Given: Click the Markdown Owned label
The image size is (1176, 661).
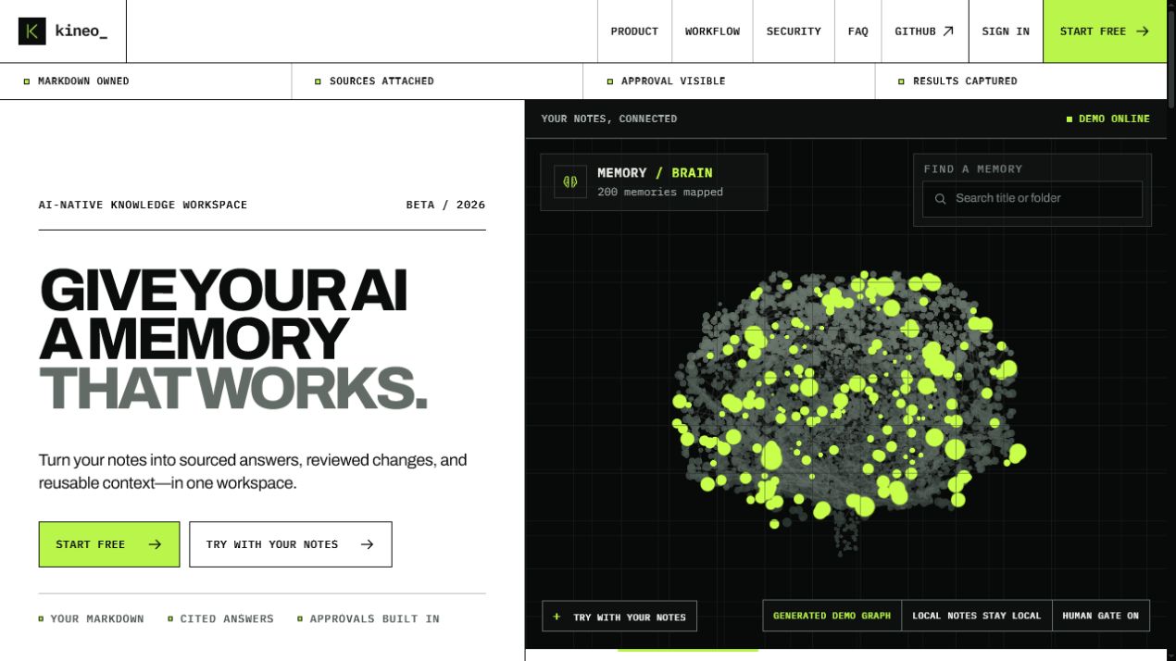Looking at the screenshot, I should (x=83, y=81).
